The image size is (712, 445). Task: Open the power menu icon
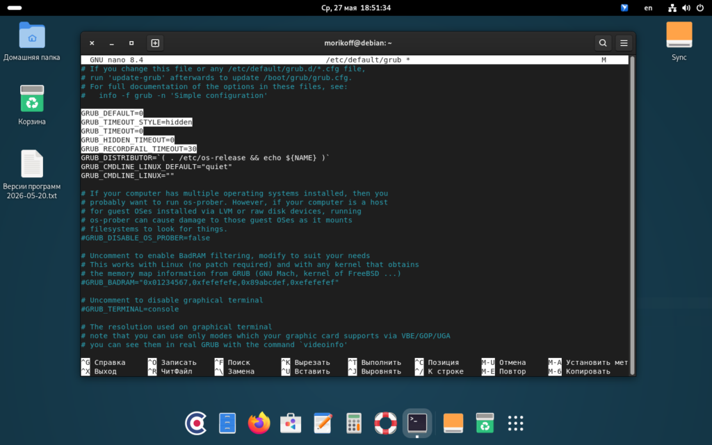(x=700, y=8)
